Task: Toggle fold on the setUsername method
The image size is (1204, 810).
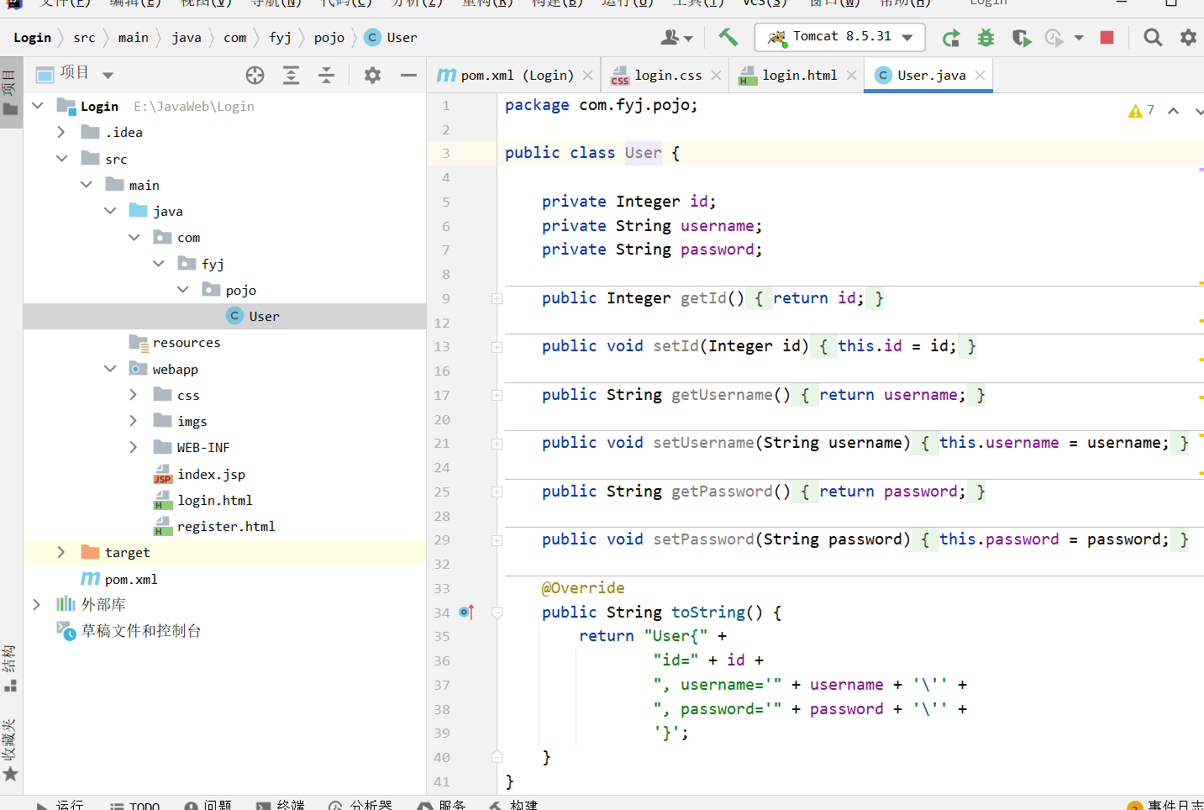Action: 497,444
